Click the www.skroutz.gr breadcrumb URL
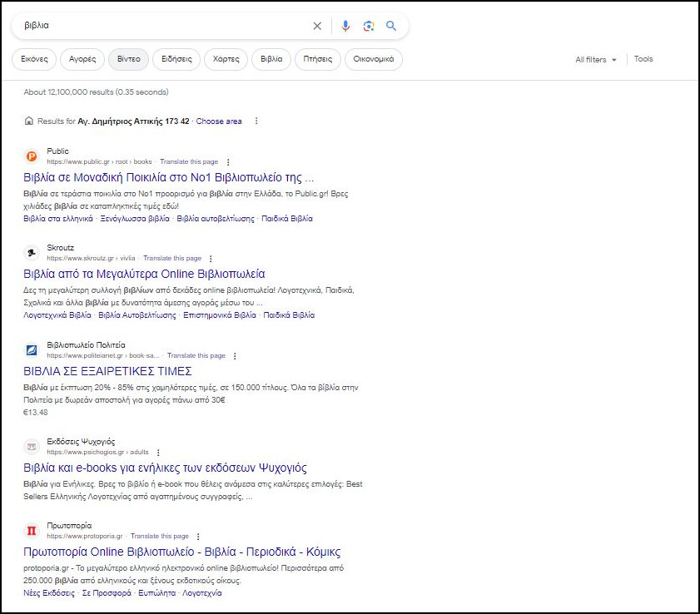700x614 pixels. point(91,258)
